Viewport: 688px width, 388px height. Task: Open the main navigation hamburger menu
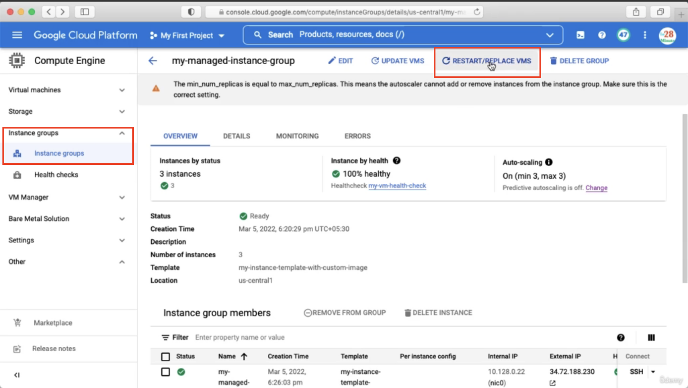(x=17, y=35)
